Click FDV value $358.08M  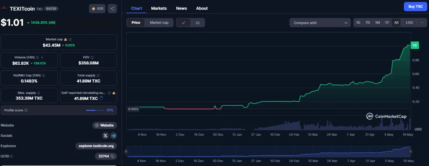pyautogui.click(x=88, y=63)
